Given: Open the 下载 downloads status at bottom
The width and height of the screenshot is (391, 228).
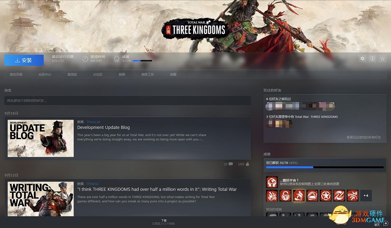Looking at the screenshot, I should 163,222.
